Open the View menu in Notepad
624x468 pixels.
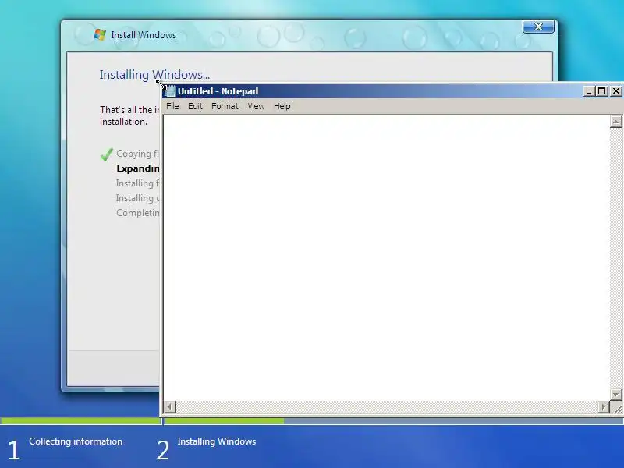click(x=256, y=106)
